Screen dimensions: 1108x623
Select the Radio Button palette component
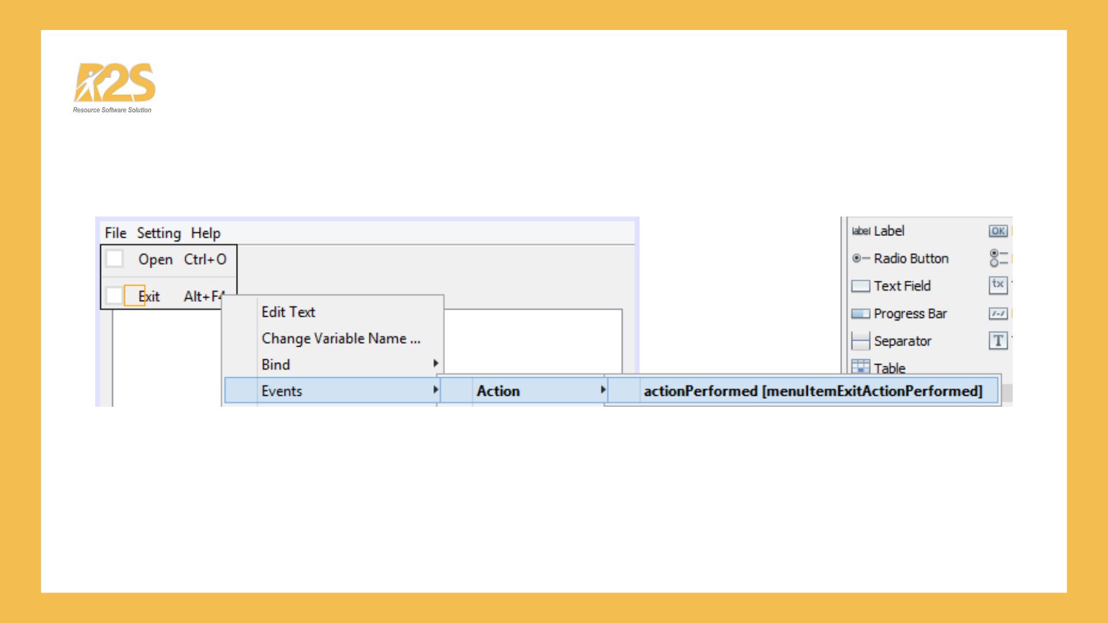tap(910, 258)
